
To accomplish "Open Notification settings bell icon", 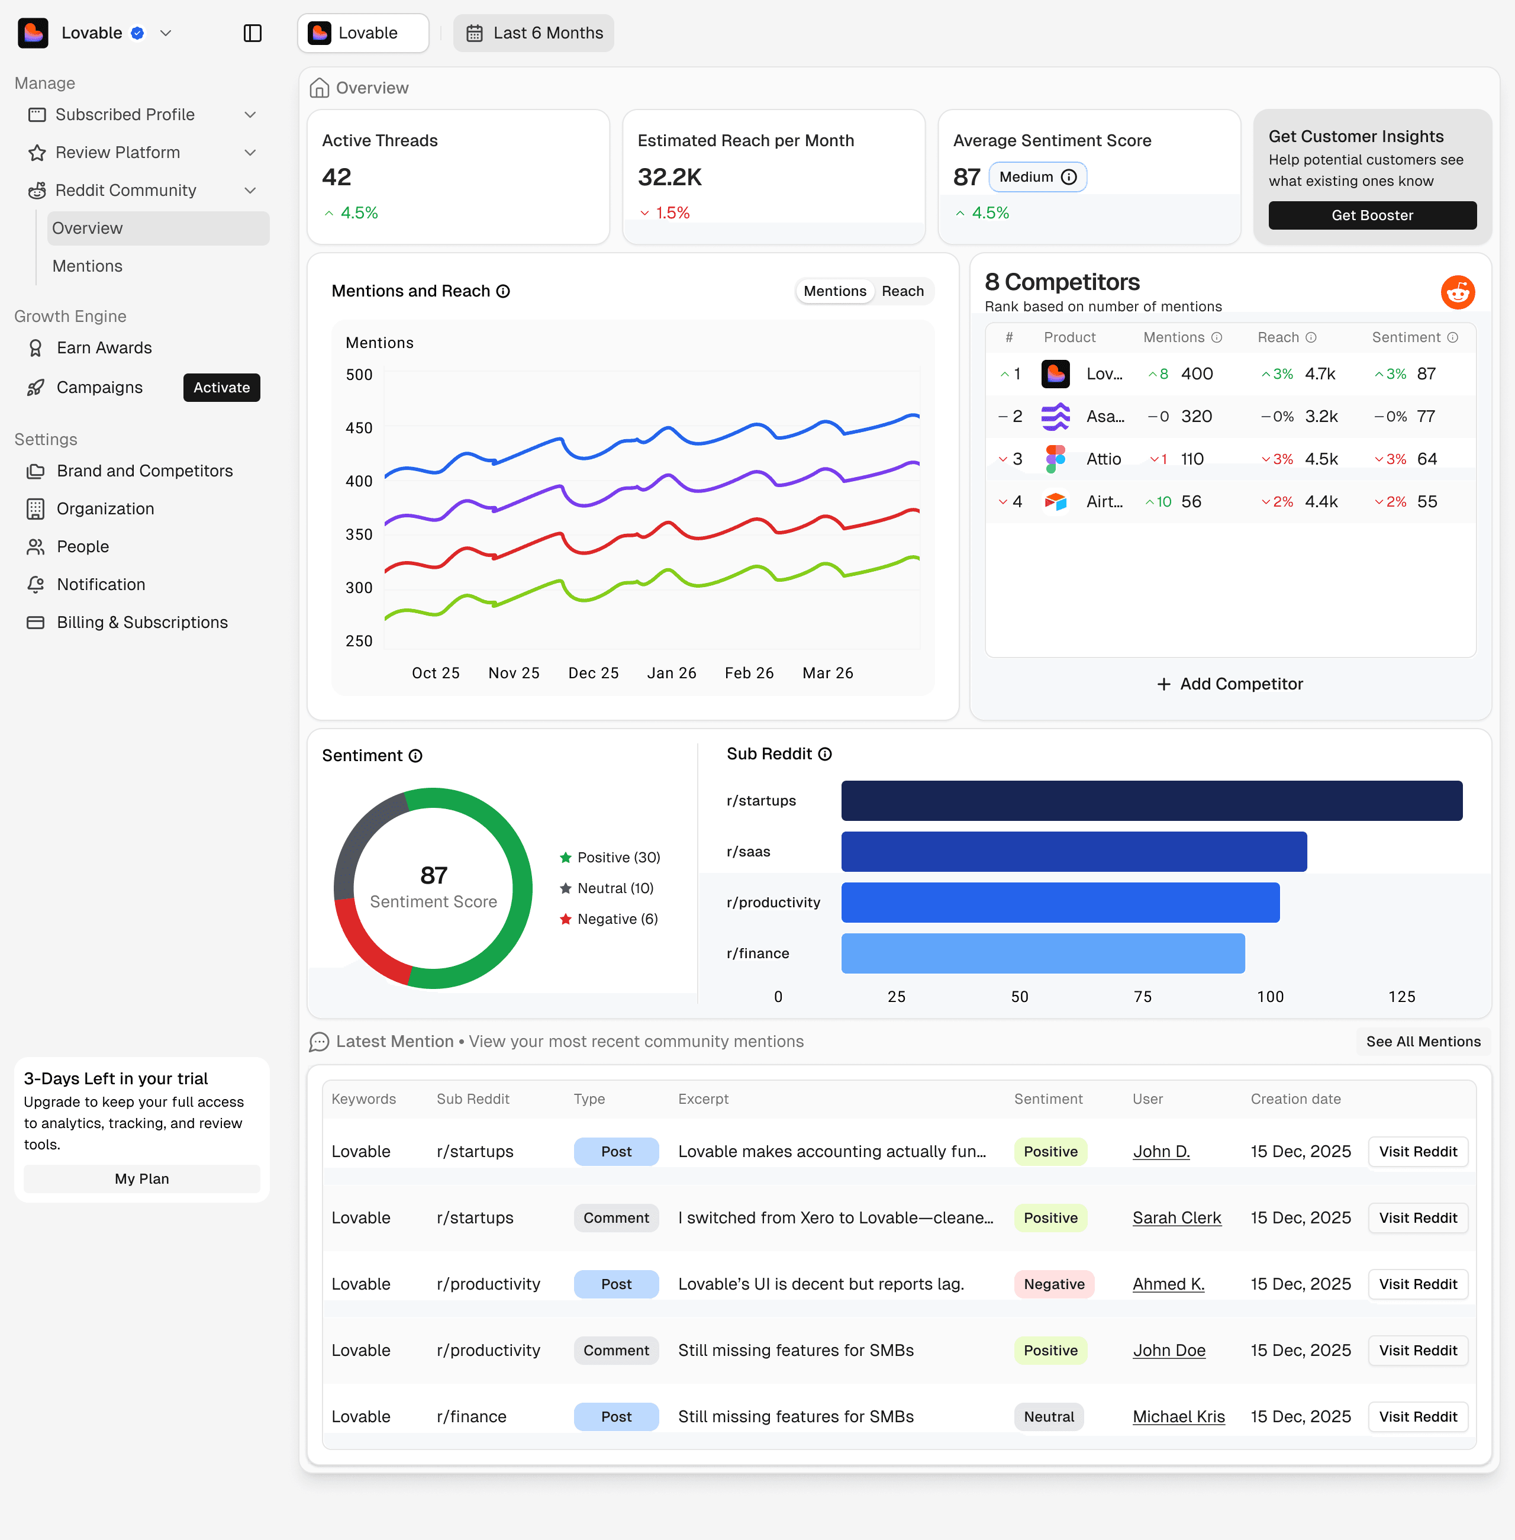I will point(36,584).
